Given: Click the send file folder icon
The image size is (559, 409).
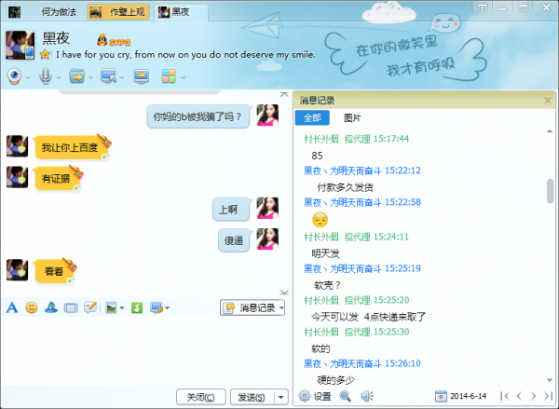Looking at the screenshot, I should coord(76,76).
